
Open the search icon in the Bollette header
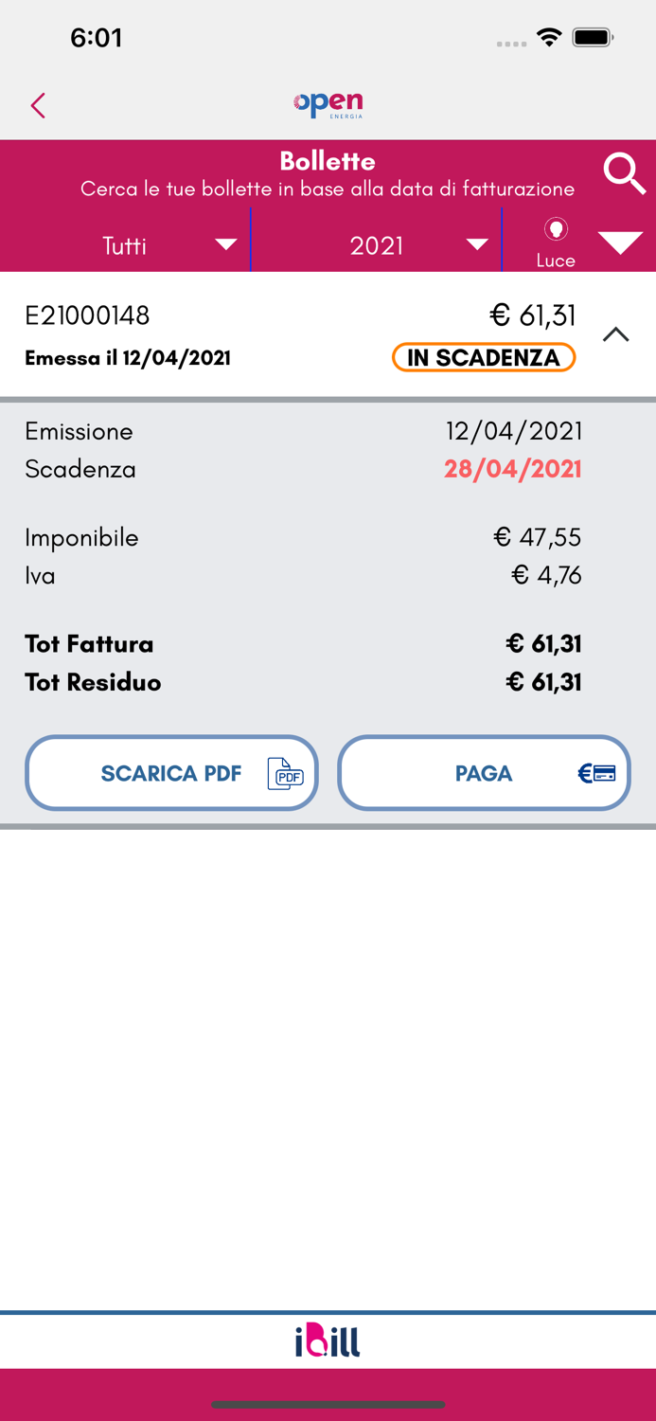pyautogui.click(x=625, y=174)
